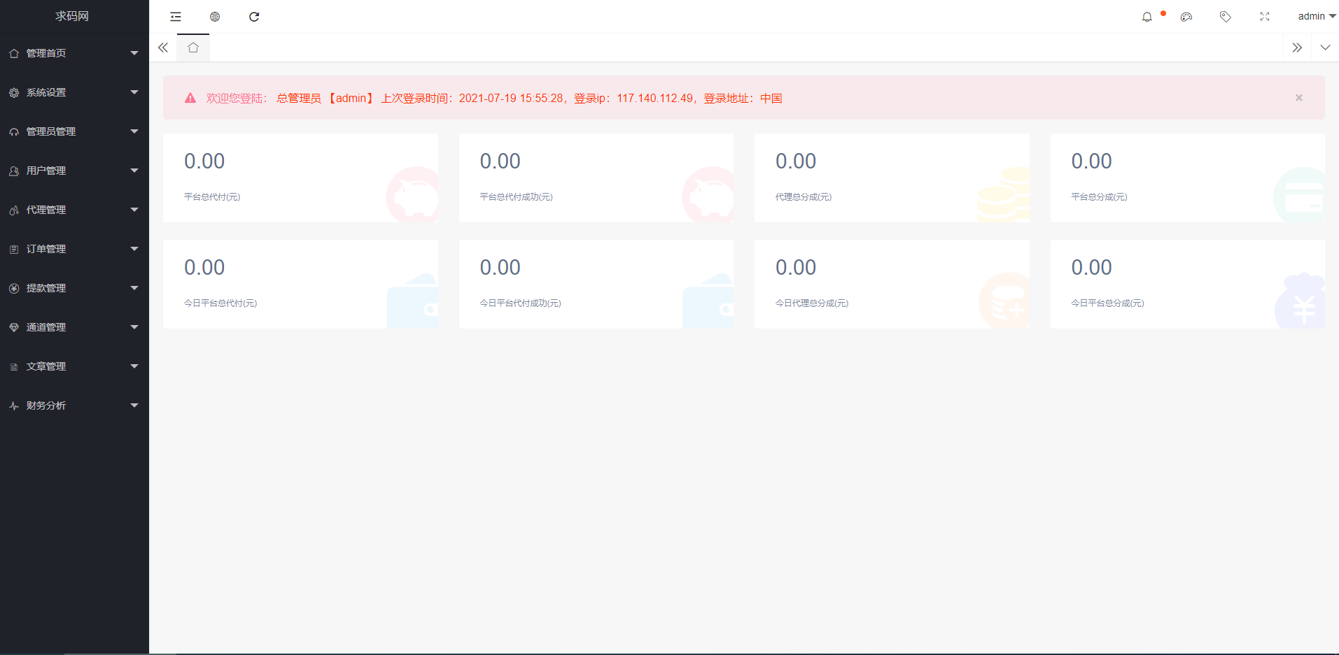The image size is (1339, 655).
Task: Click the refresh page icon
Action: pos(254,17)
